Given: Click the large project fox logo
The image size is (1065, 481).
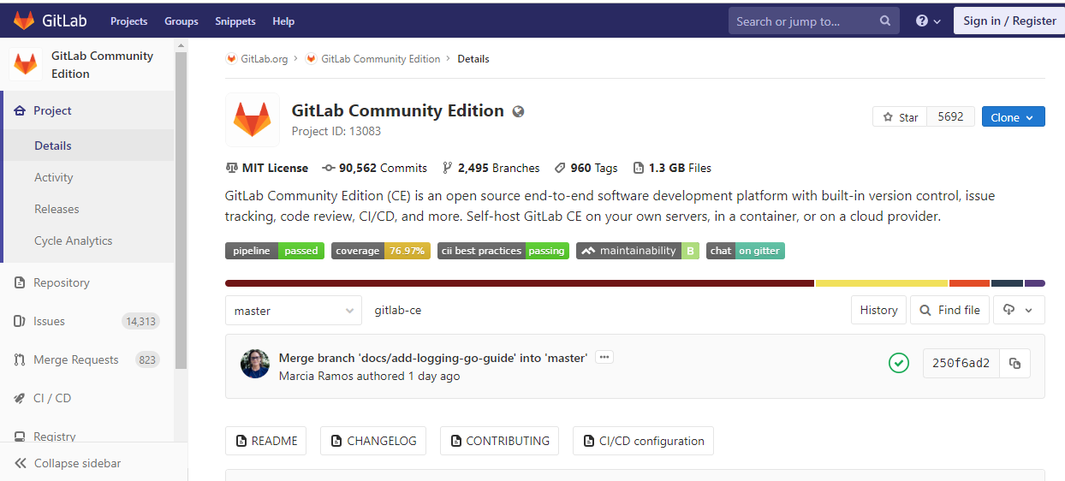Looking at the screenshot, I should pyautogui.click(x=253, y=120).
